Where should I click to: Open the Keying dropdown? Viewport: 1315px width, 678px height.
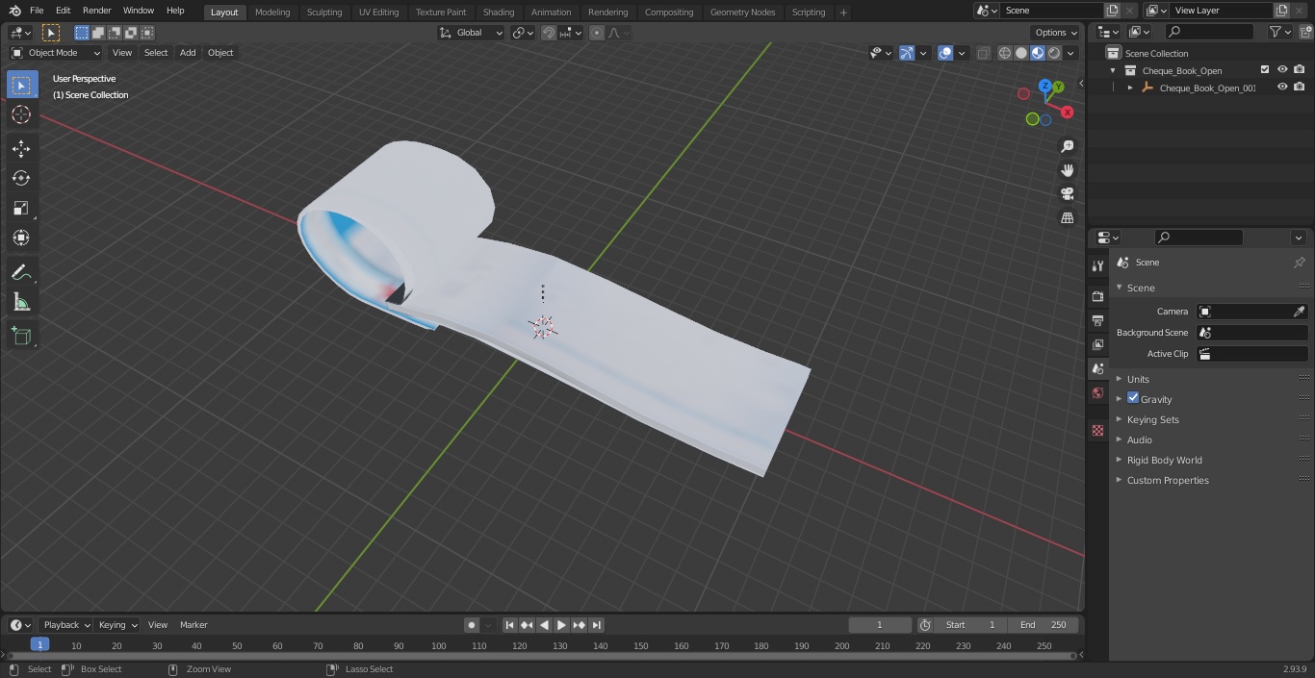pos(117,625)
